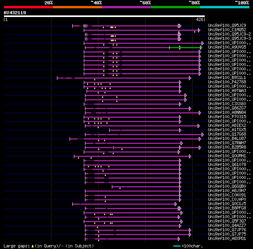Click the end arrowhead of the Q17G68 alignment

click(x=203, y=134)
